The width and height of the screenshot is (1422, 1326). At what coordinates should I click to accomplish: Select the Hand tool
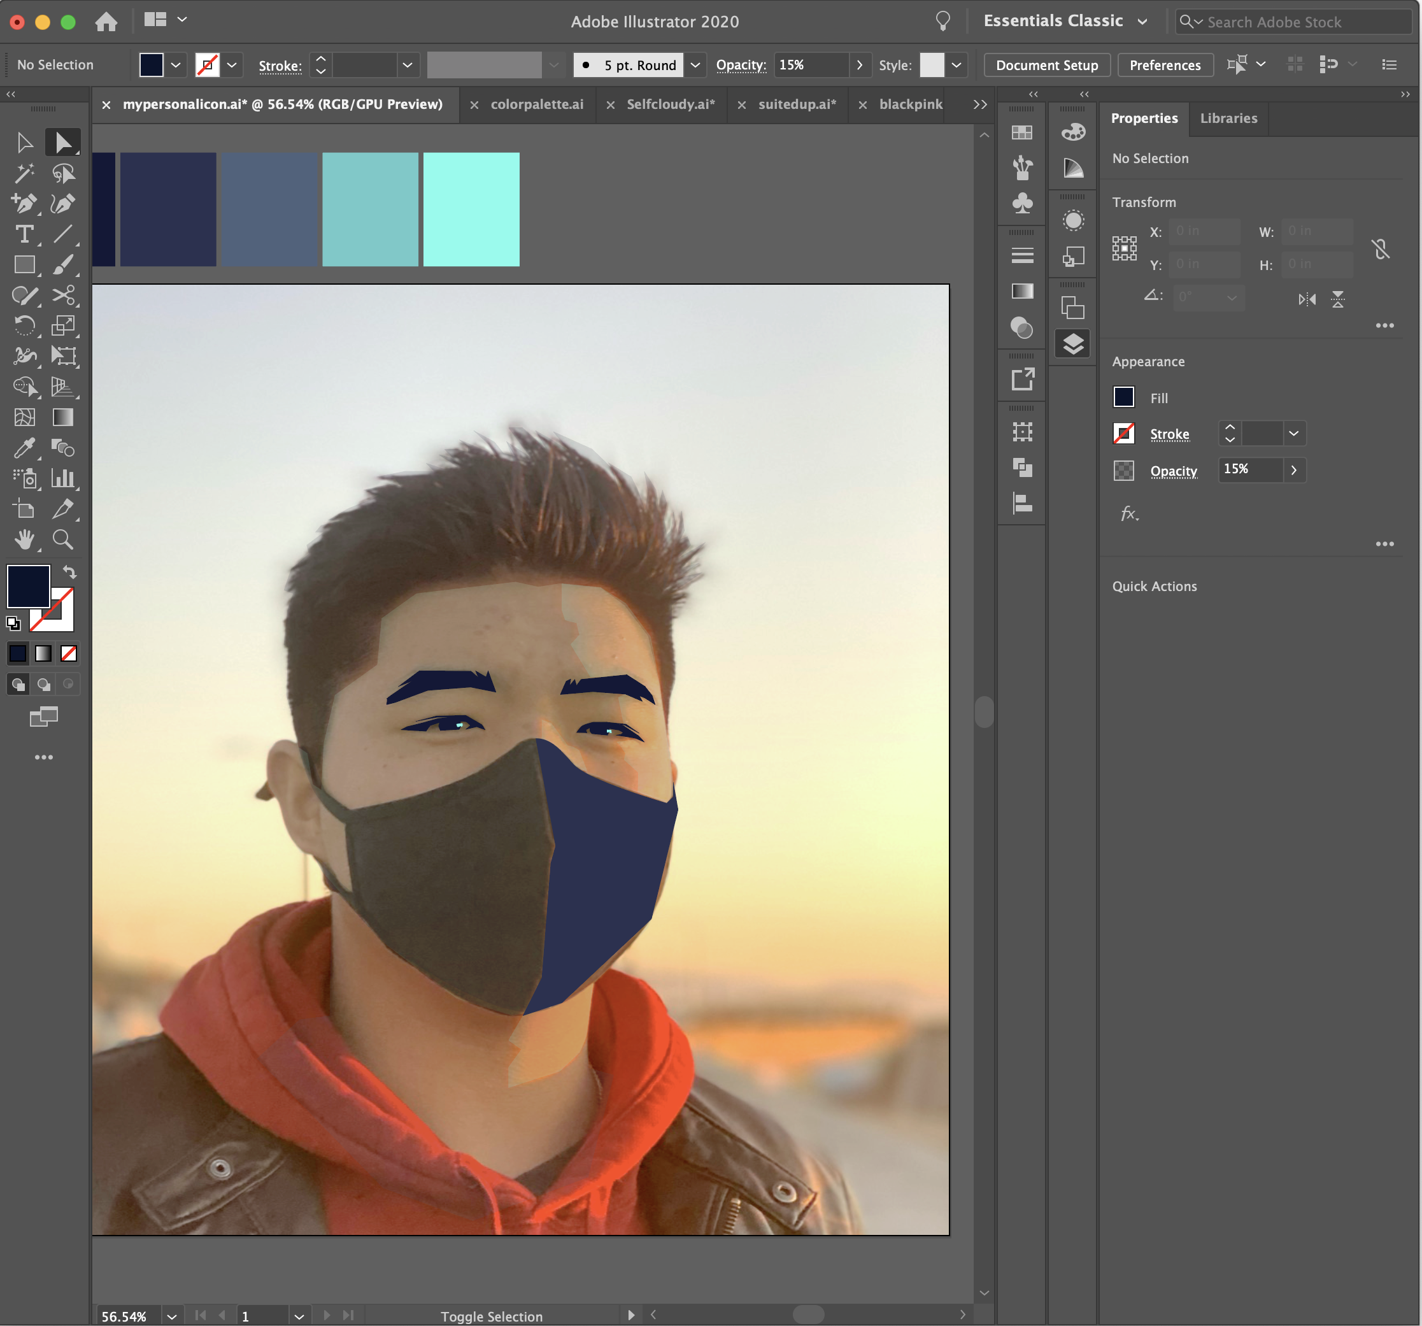coord(24,539)
